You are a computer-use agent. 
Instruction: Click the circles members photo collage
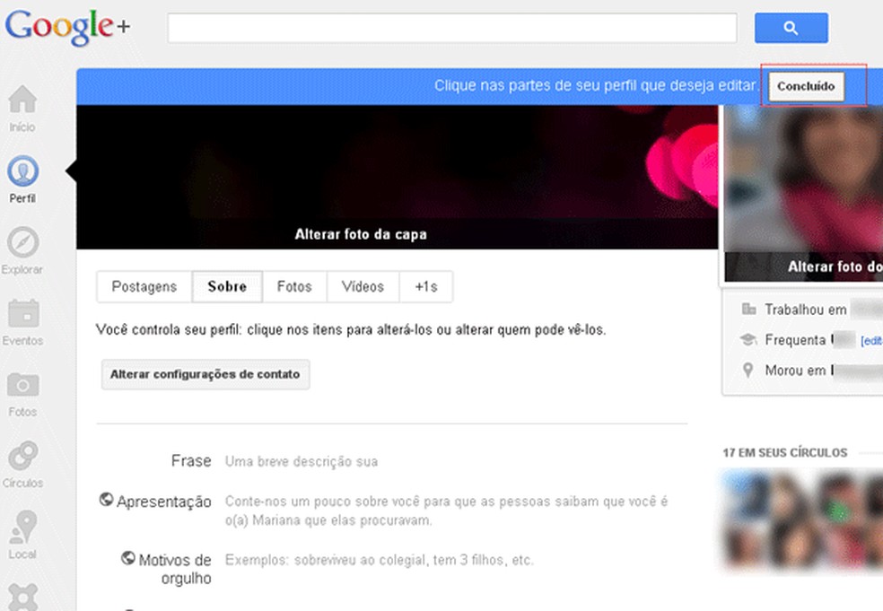[x=802, y=521]
